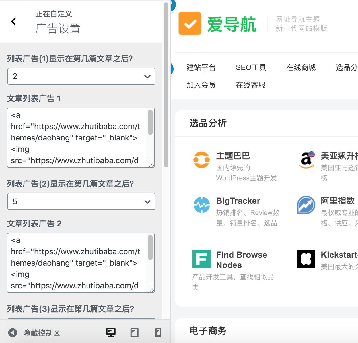This screenshot has height=343, width=358.
Task: Open 在线客服 in the navigation menu
Action: coord(251,85)
